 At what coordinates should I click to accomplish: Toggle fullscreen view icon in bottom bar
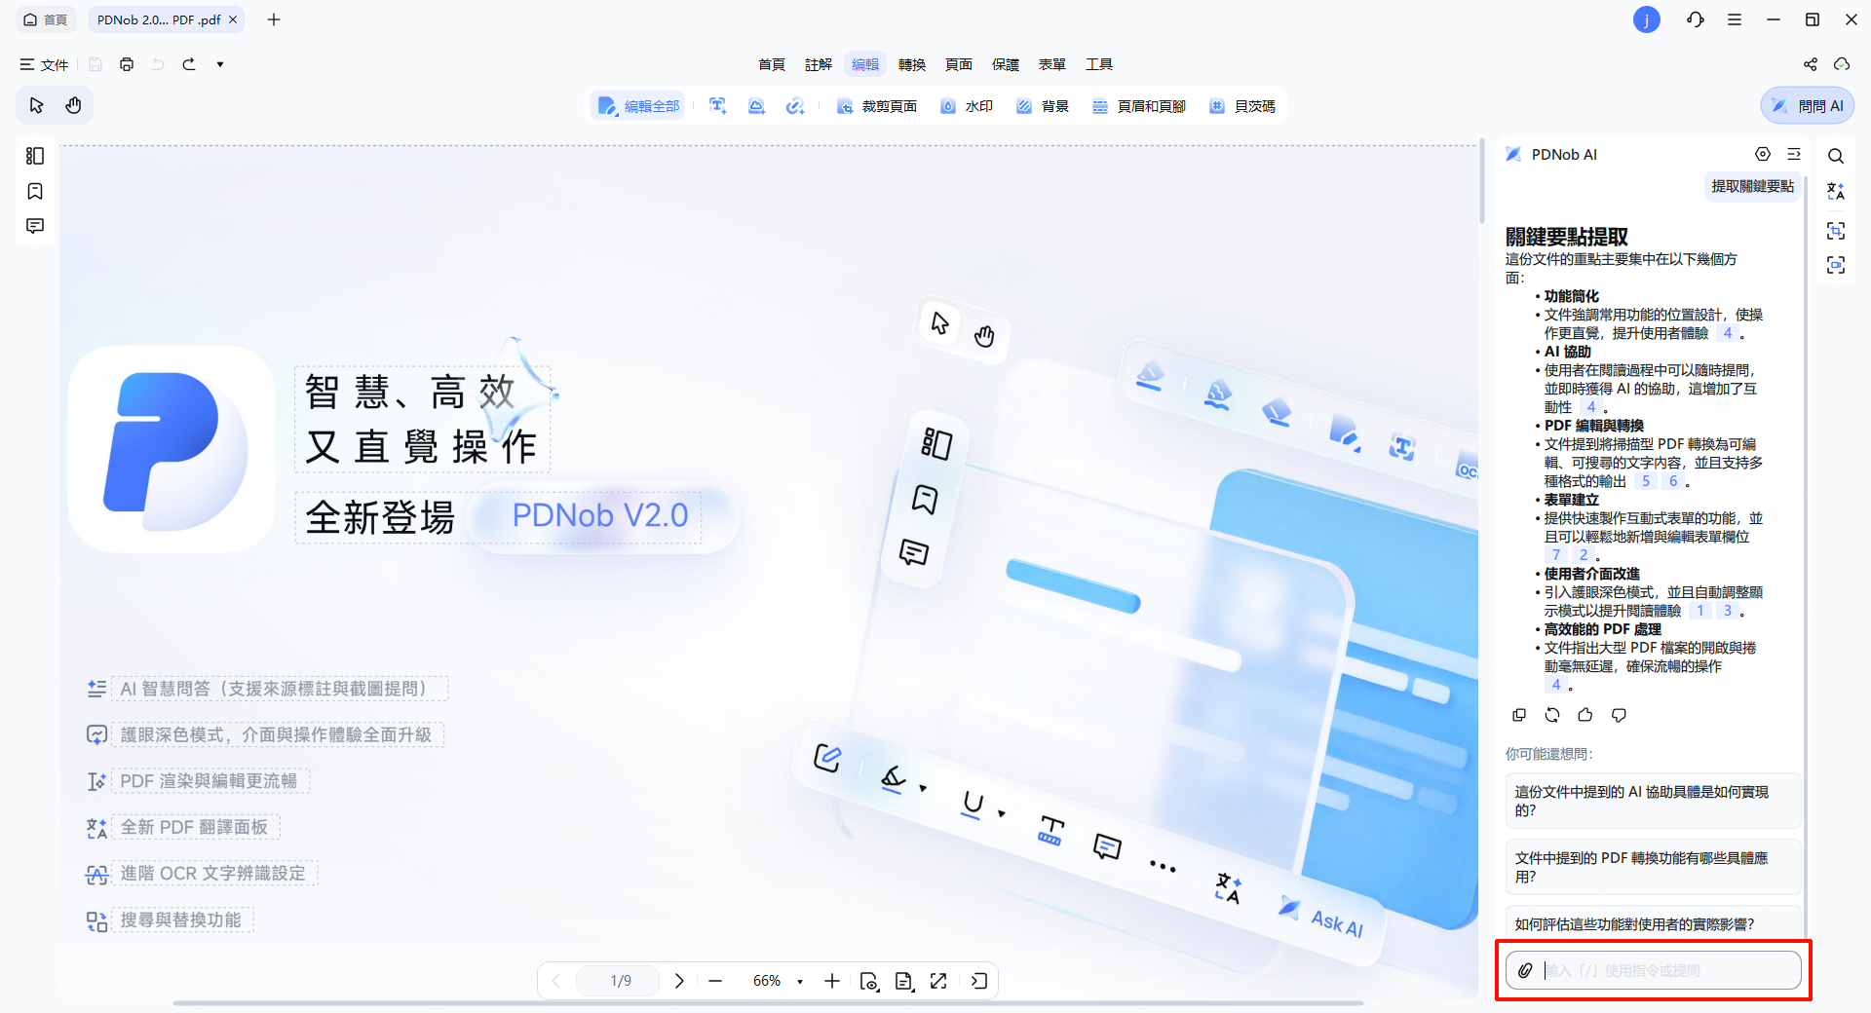[938, 981]
